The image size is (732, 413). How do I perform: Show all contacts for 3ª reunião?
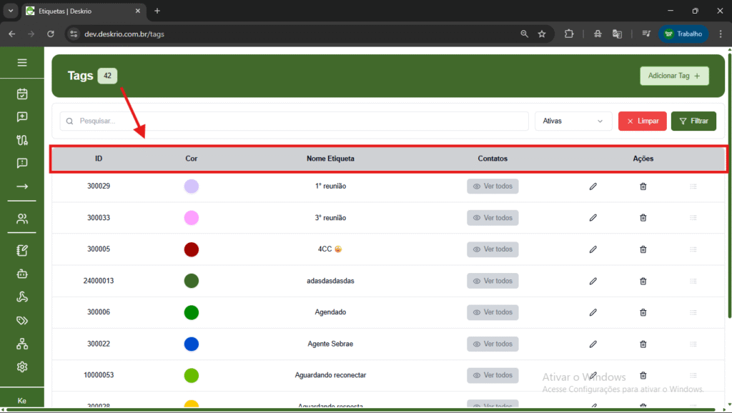pos(493,218)
